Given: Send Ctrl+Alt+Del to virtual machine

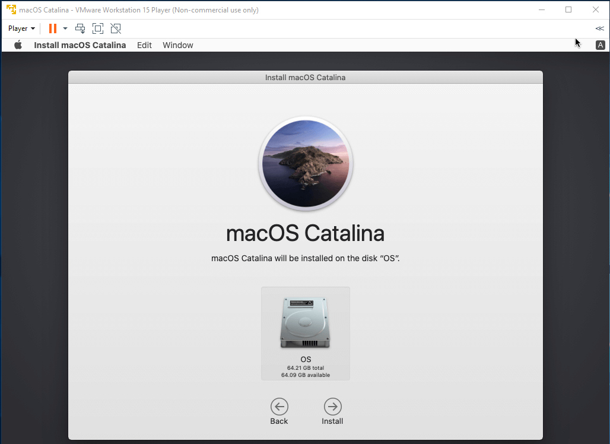Looking at the screenshot, I should point(80,28).
